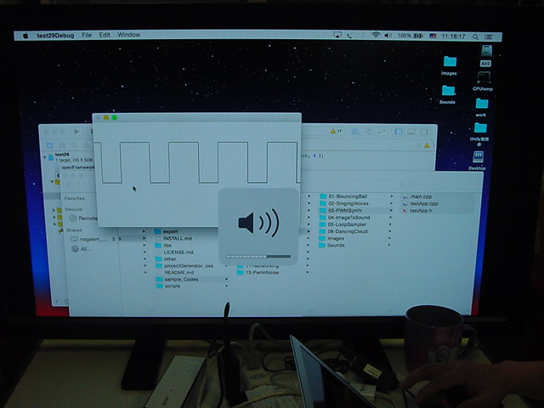The width and height of the screenshot is (544, 408).
Task: Expand the scripts folder arrow
Action: point(227,286)
